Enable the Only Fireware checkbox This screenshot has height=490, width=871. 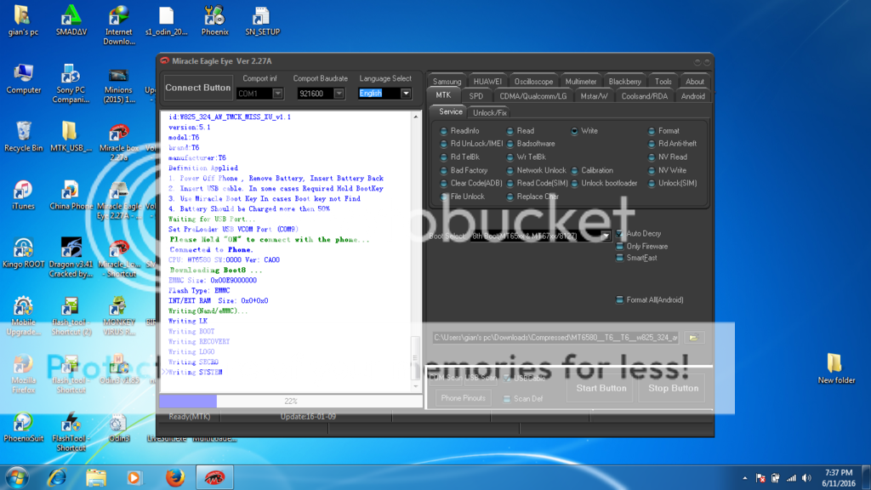(x=620, y=246)
